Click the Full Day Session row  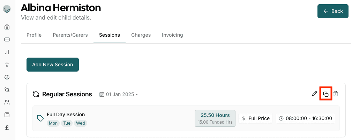click(186, 118)
